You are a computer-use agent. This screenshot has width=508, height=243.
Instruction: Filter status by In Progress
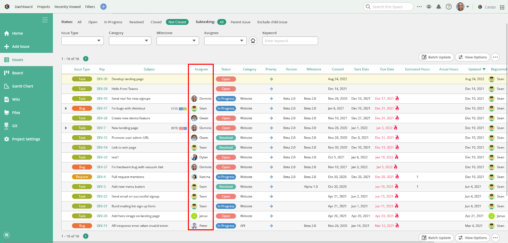[x=113, y=22]
